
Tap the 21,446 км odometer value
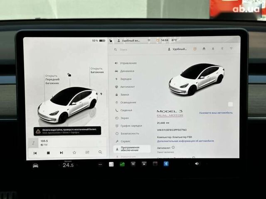(x=163, y=123)
